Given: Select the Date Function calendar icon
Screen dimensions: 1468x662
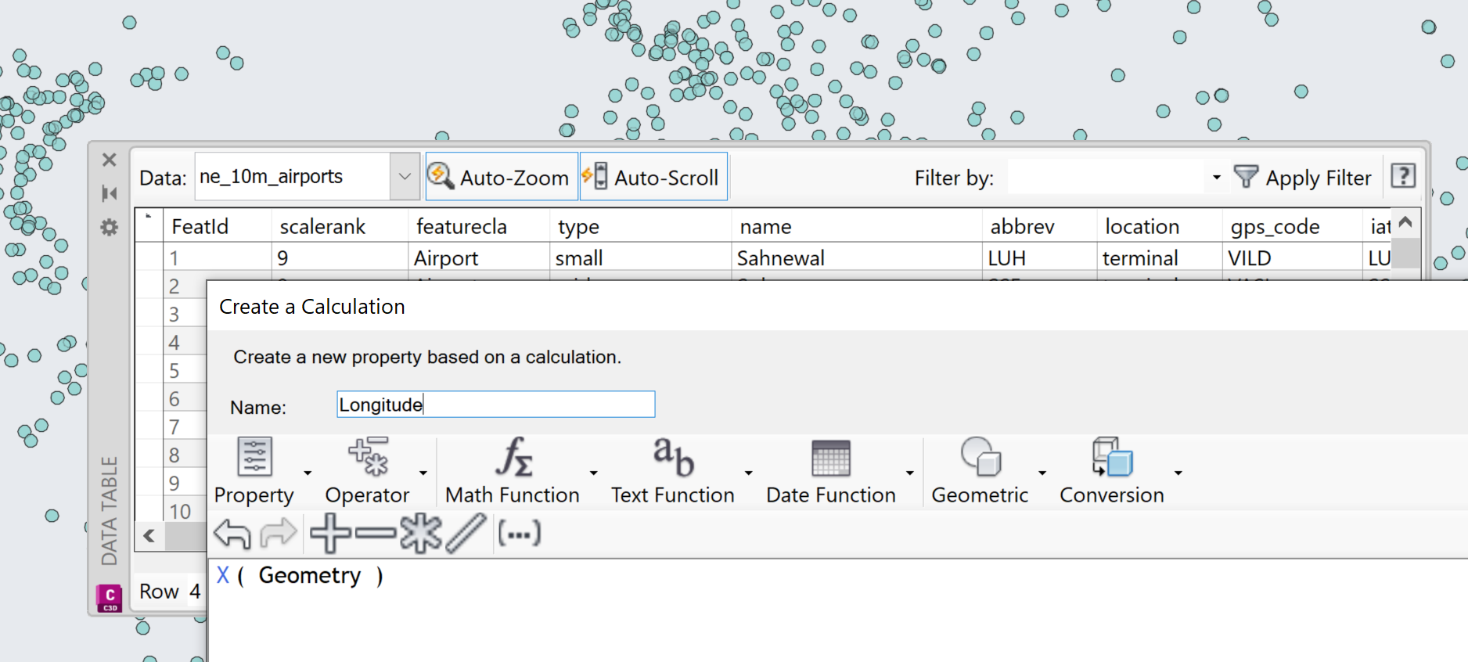Looking at the screenshot, I should coord(830,458).
